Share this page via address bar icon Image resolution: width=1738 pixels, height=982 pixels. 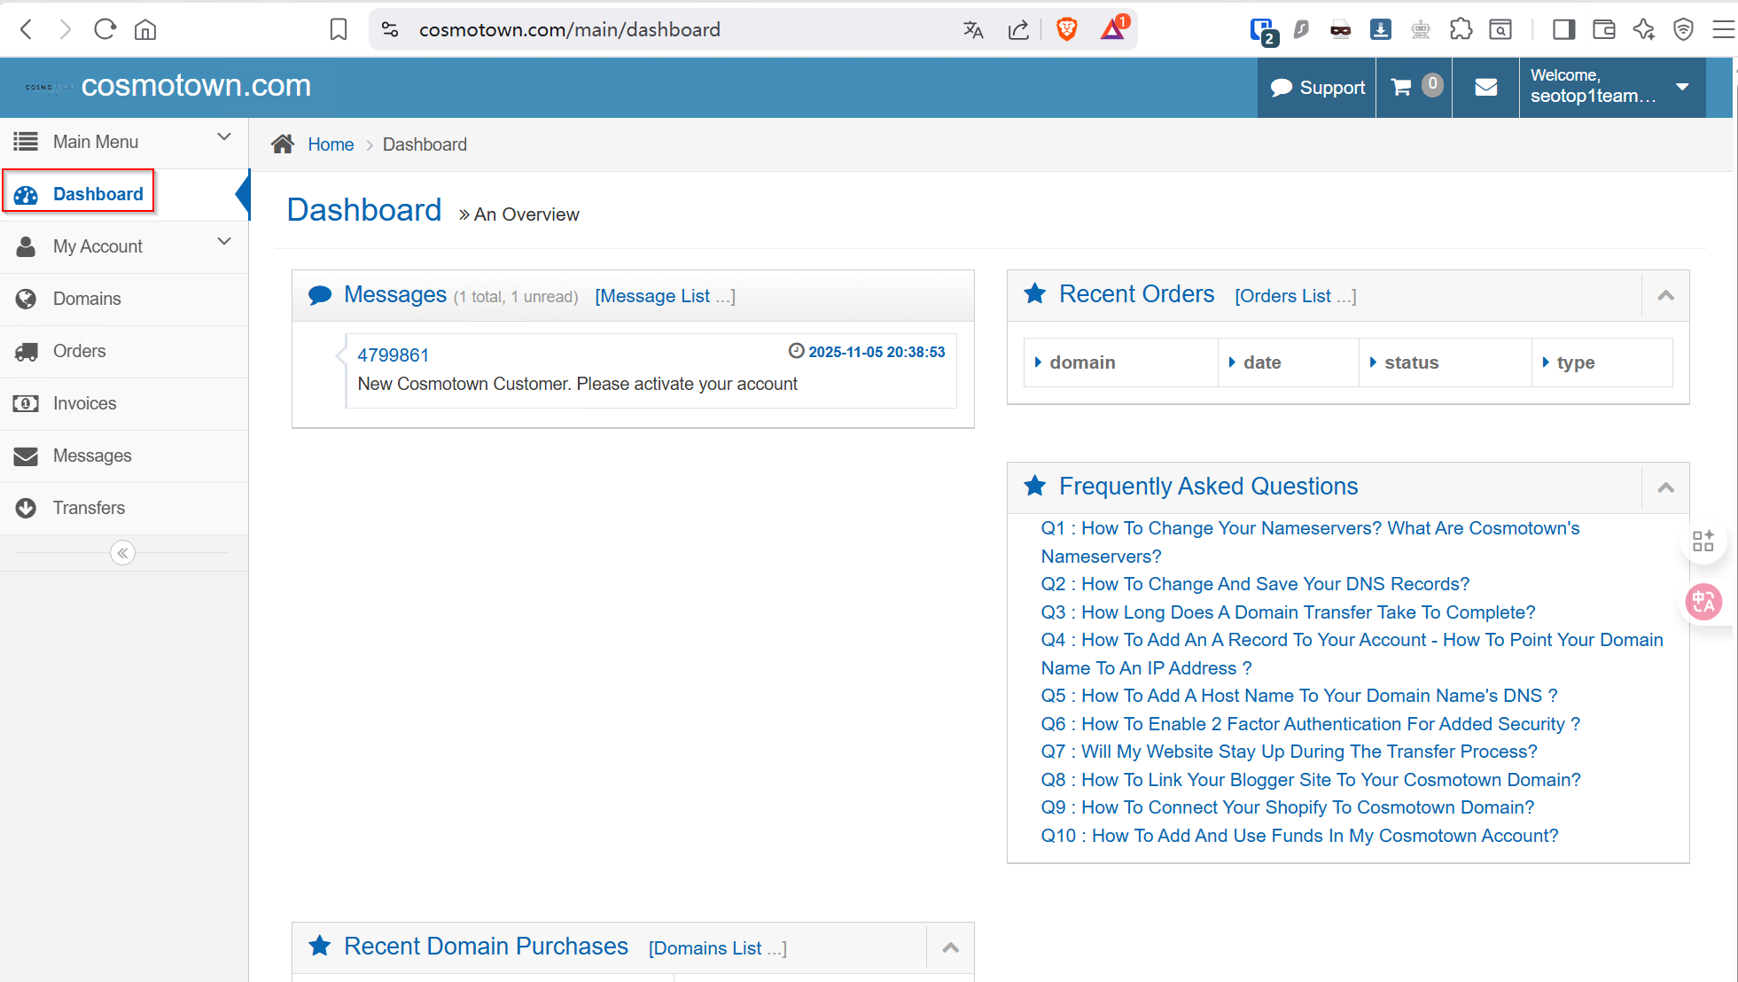(x=1019, y=29)
